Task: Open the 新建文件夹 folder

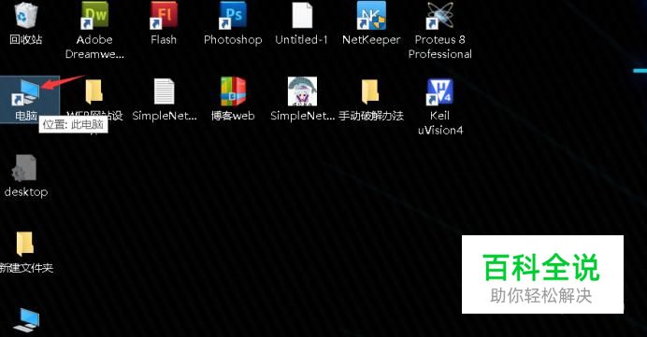Action: pos(24,244)
